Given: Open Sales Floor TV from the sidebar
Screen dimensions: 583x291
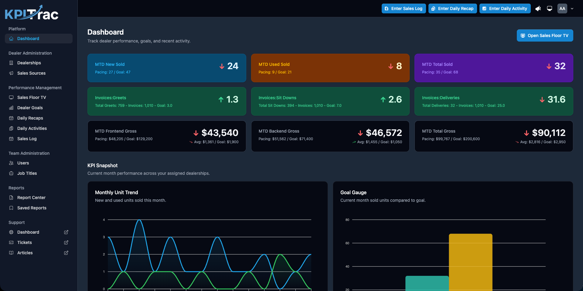Looking at the screenshot, I should point(39,97).
